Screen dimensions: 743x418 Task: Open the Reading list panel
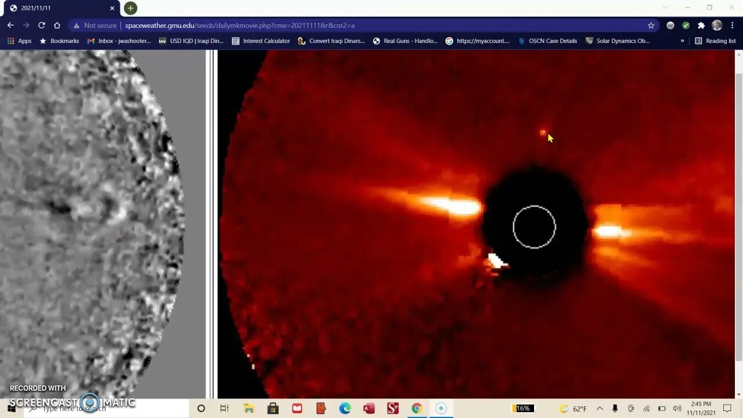coord(715,41)
